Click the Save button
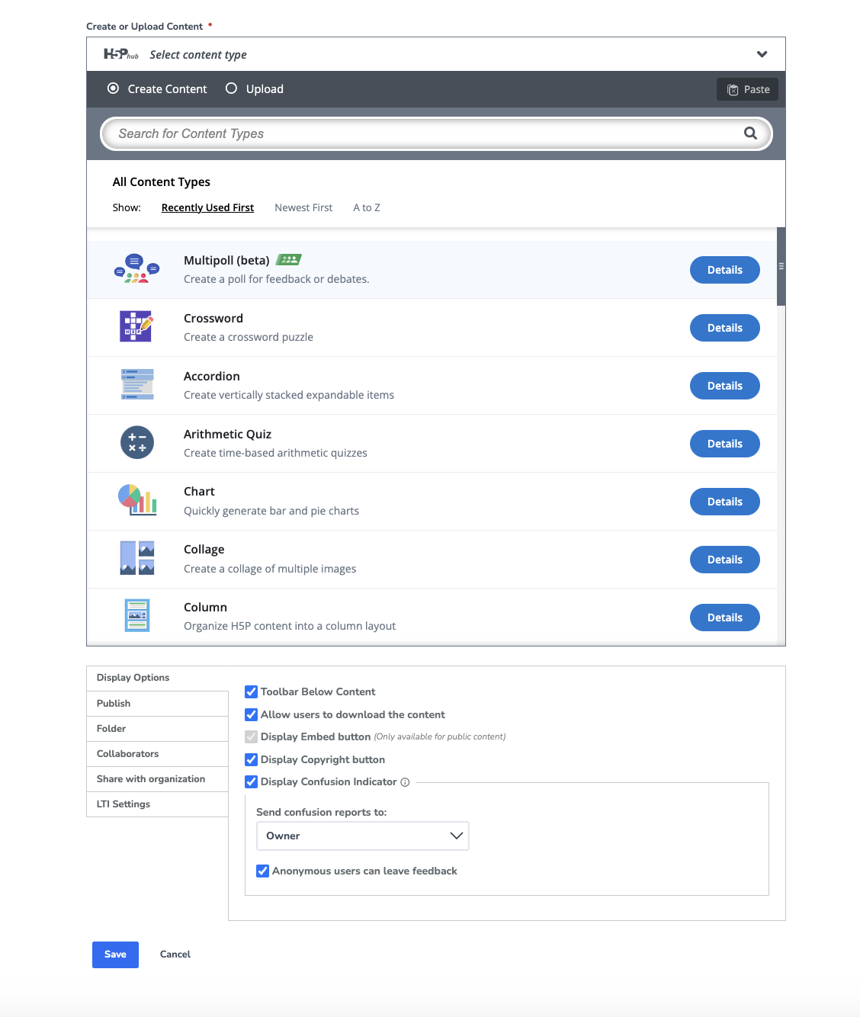Image resolution: width=860 pixels, height=1017 pixels. point(115,954)
